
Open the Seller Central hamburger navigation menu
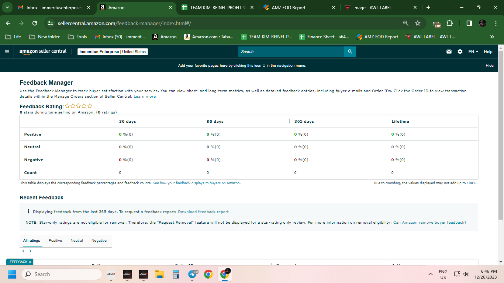(7, 52)
